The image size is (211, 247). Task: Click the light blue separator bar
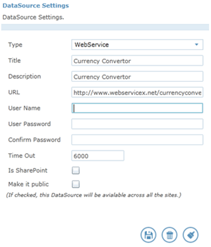click(105, 27)
